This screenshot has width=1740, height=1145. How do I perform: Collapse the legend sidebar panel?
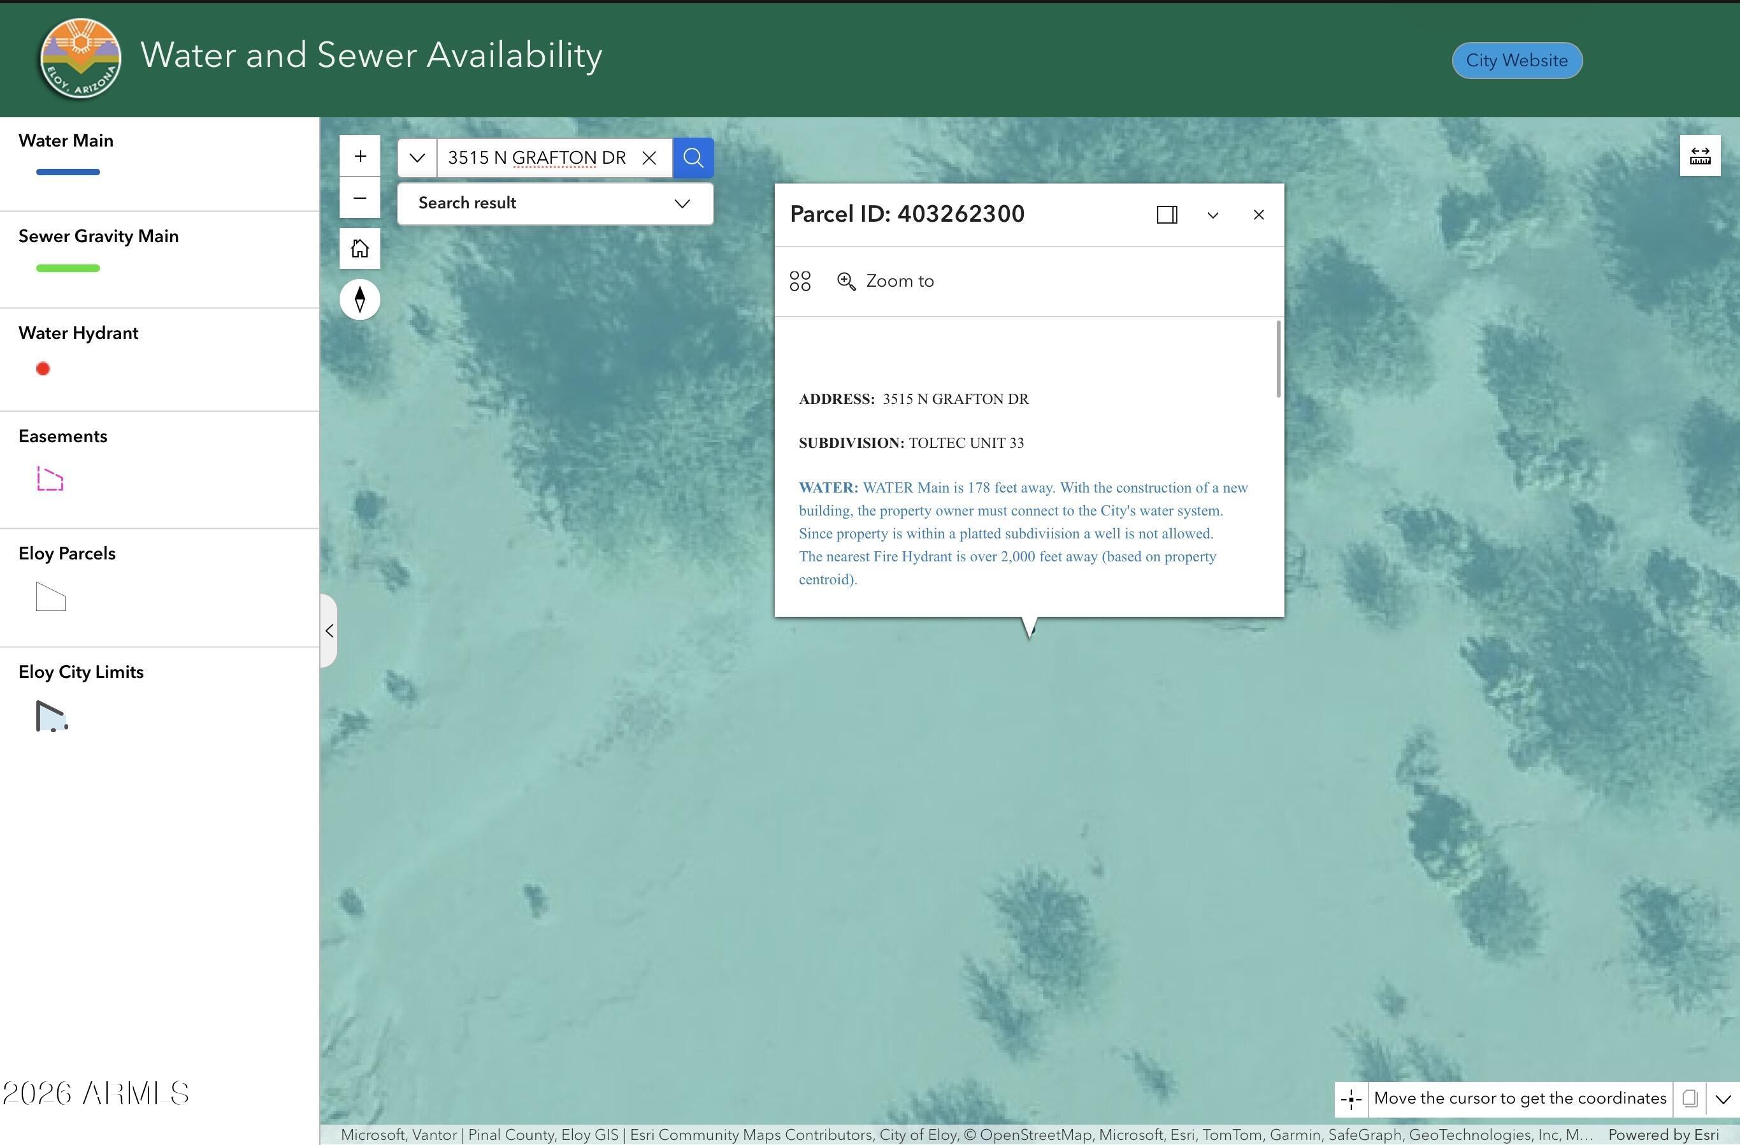[x=329, y=630]
